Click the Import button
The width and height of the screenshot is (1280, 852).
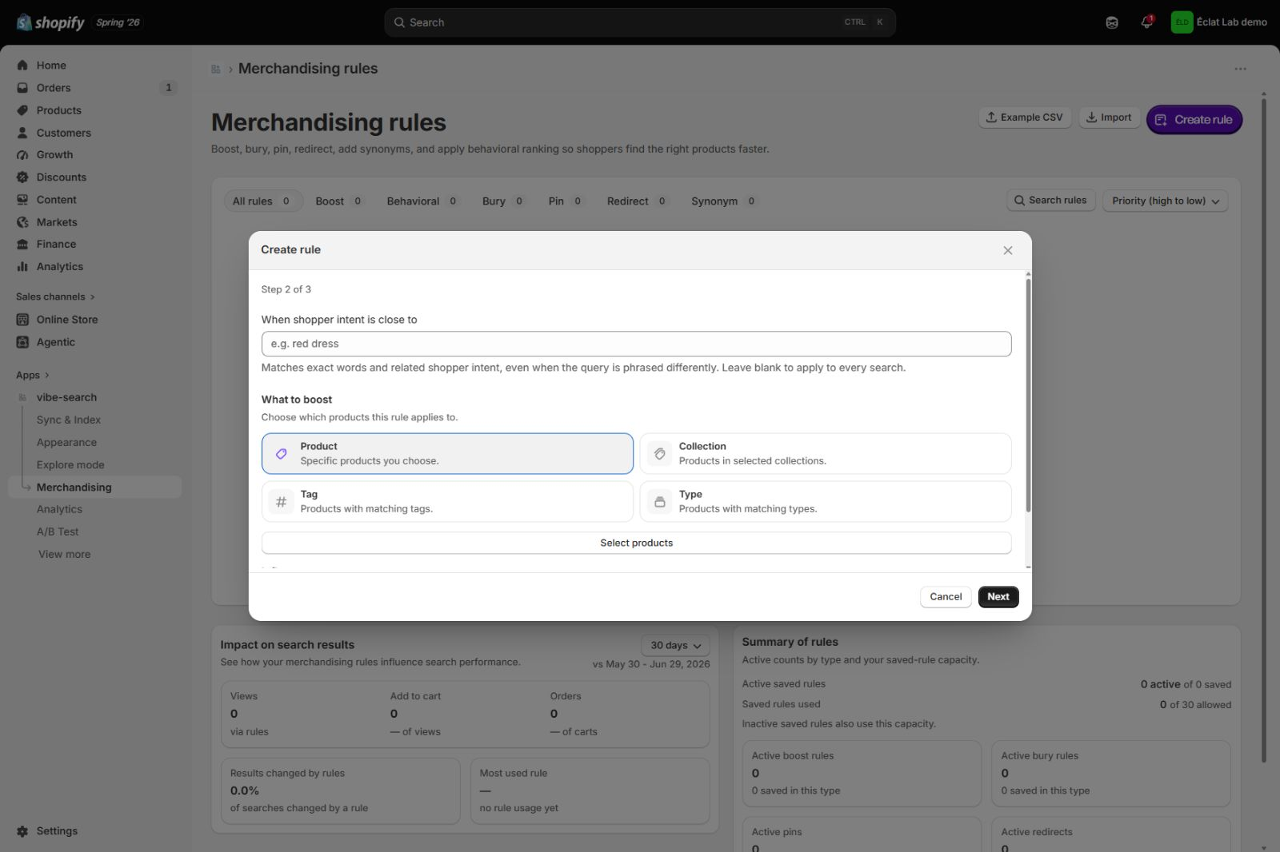tap(1109, 117)
